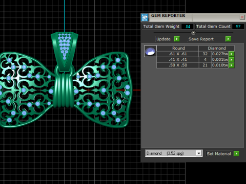The width and height of the screenshot is (246, 184).
Task: Click the Total Gem Weight value .04
Action: tap(188, 27)
